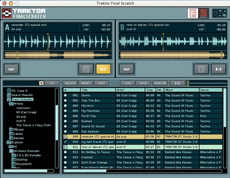Image resolution: width=230 pixels, height=178 pixels.
Task: Click the DELETE button
Action: pyautogui.click(x=70, y=83)
